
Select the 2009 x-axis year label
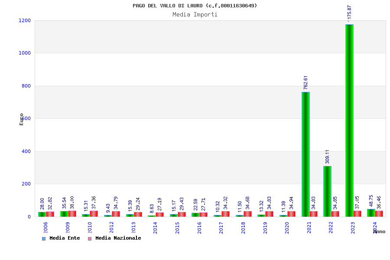[68, 227]
